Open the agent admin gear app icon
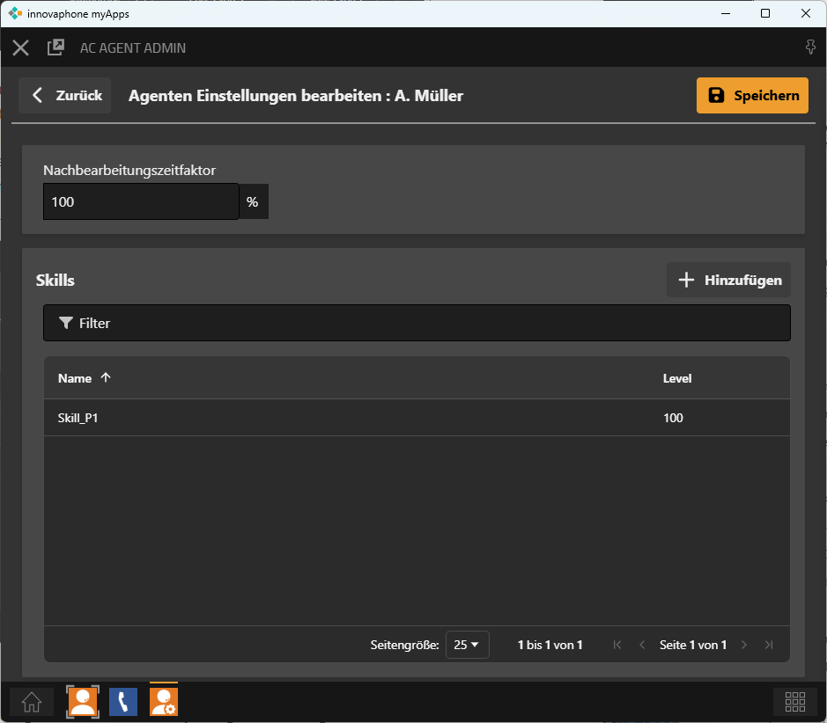The height and width of the screenshot is (723, 827). tap(164, 702)
